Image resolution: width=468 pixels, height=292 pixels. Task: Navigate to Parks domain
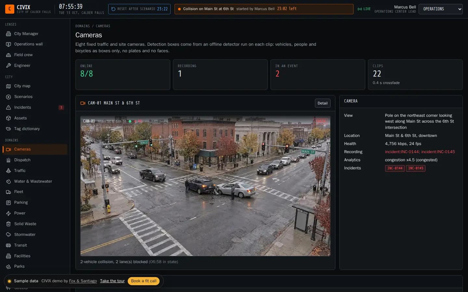(35, 266)
